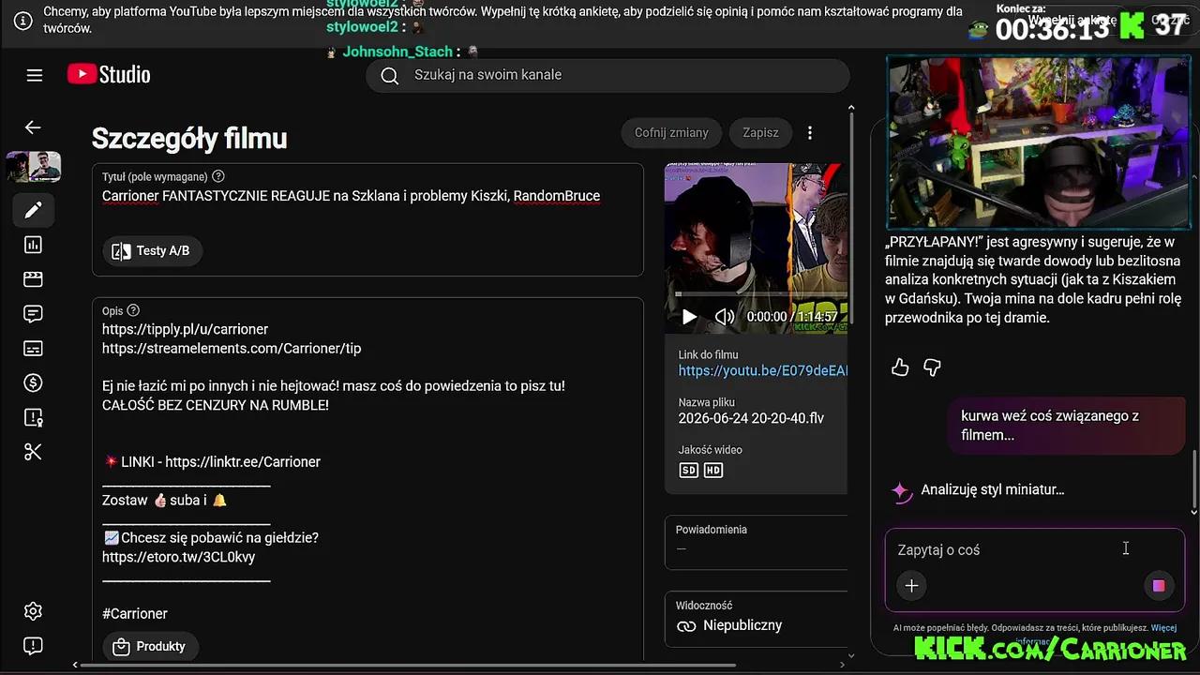The width and height of the screenshot is (1200, 675).
Task: Open Settings gear in sidebar
Action: tap(33, 611)
